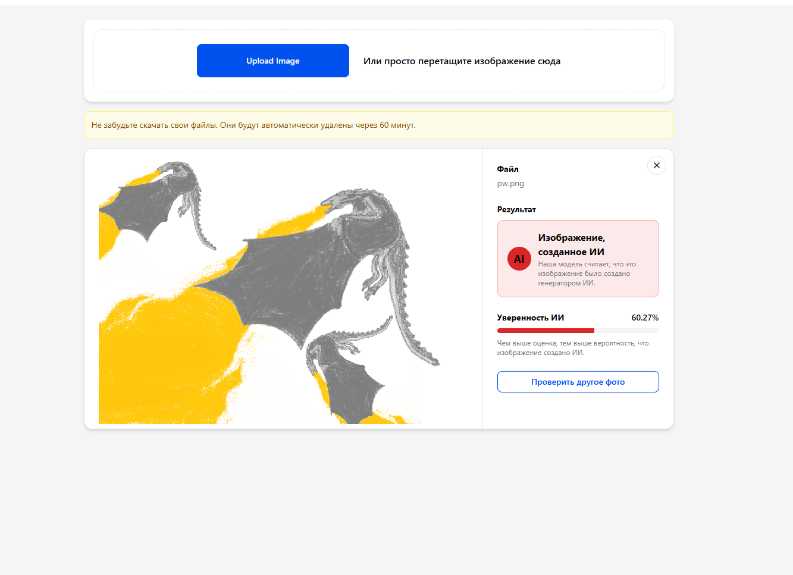Viewport: 793px width, 575px height.
Task: Close the result panel with the X icon
Action: [657, 165]
